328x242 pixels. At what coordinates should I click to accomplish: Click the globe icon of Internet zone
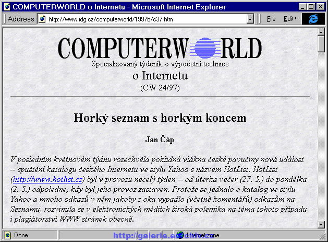(x=180, y=235)
